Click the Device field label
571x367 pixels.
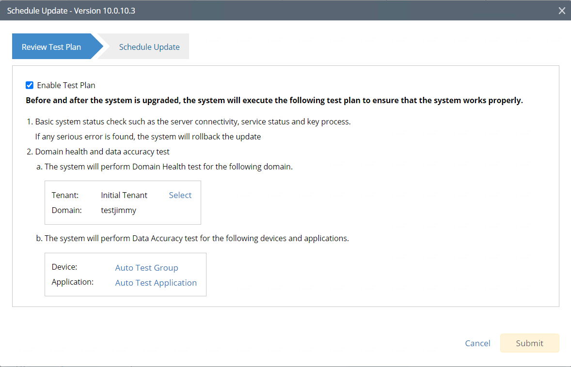click(x=64, y=267)
